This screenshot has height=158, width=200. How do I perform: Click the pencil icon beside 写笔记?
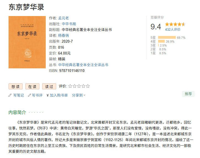pos(10,95)
